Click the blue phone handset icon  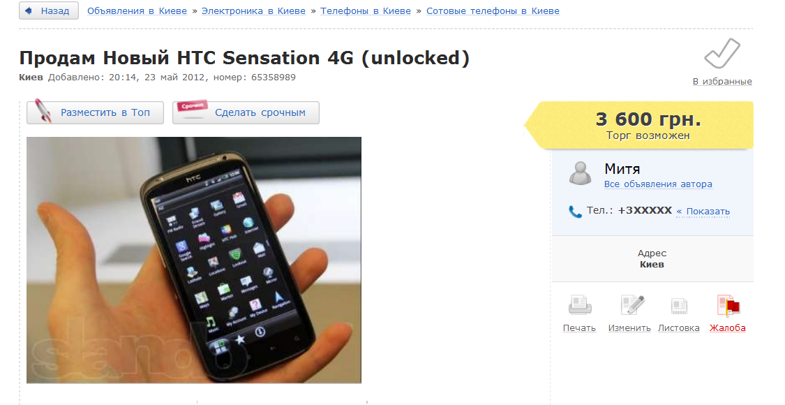575,212
